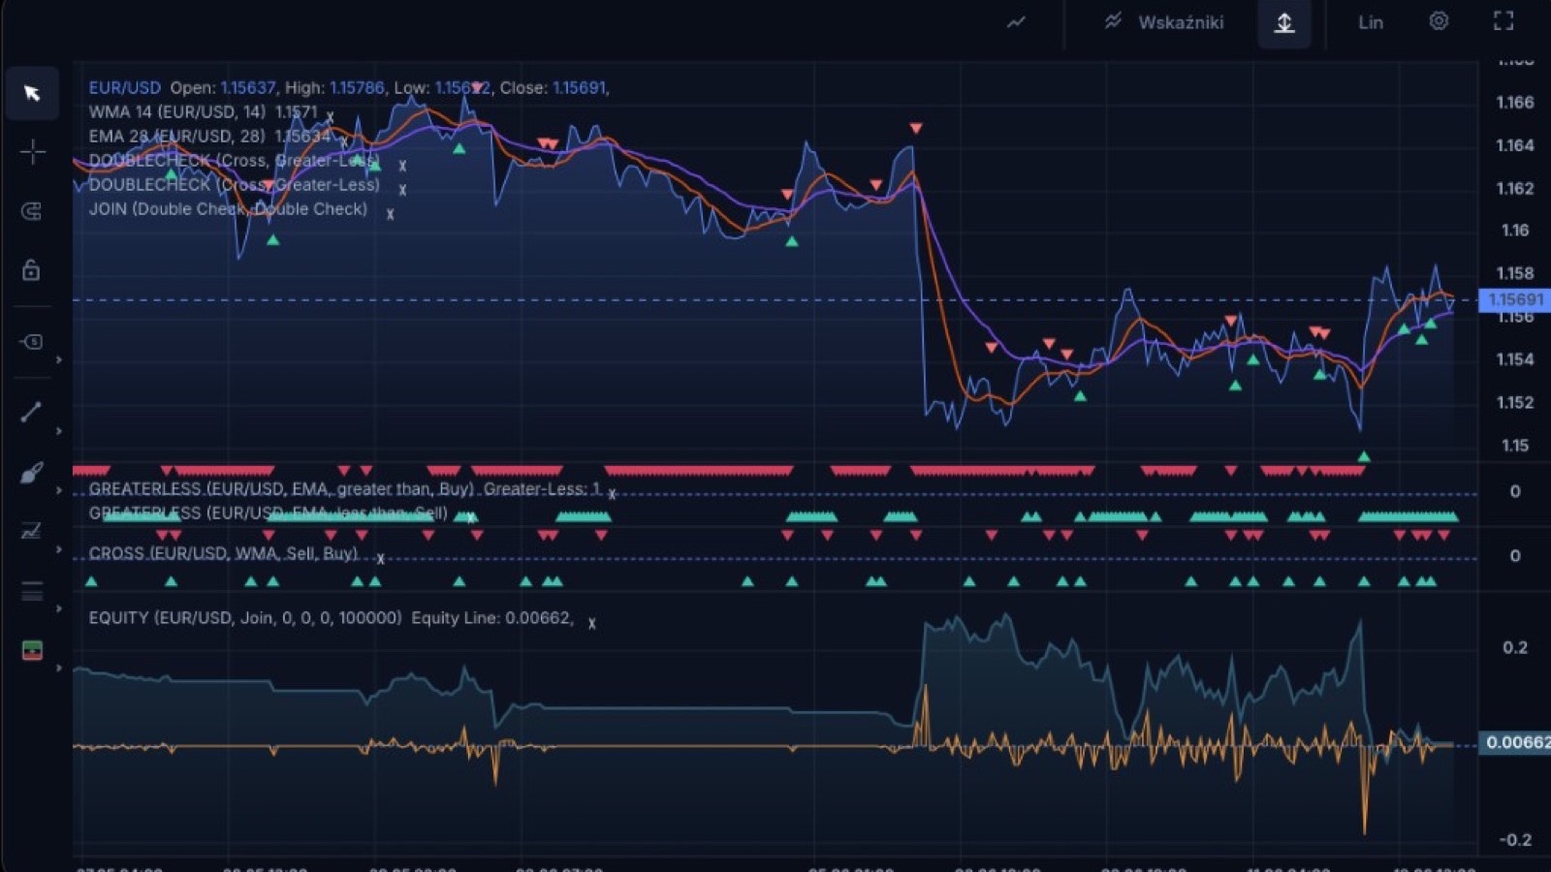
Task: Select the arrow cursor tool
Action: (x=32, y=93)
